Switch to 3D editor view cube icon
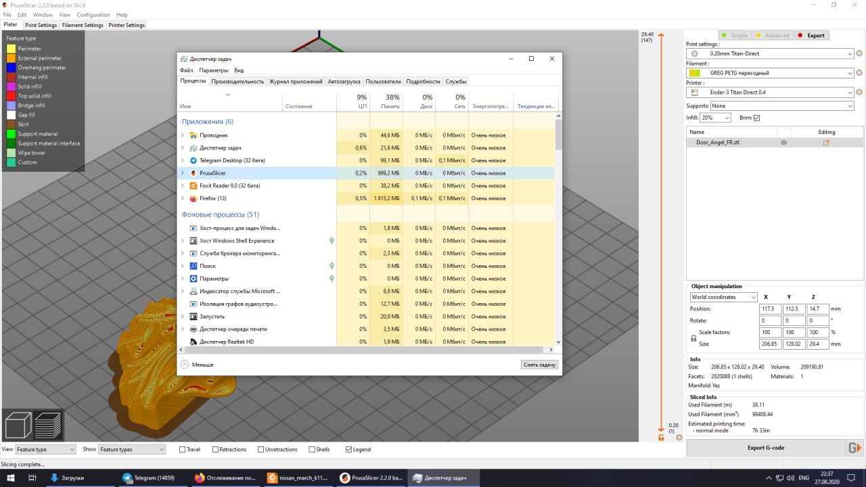The height and width of the screenshot is (487, 866). [18, 425]
